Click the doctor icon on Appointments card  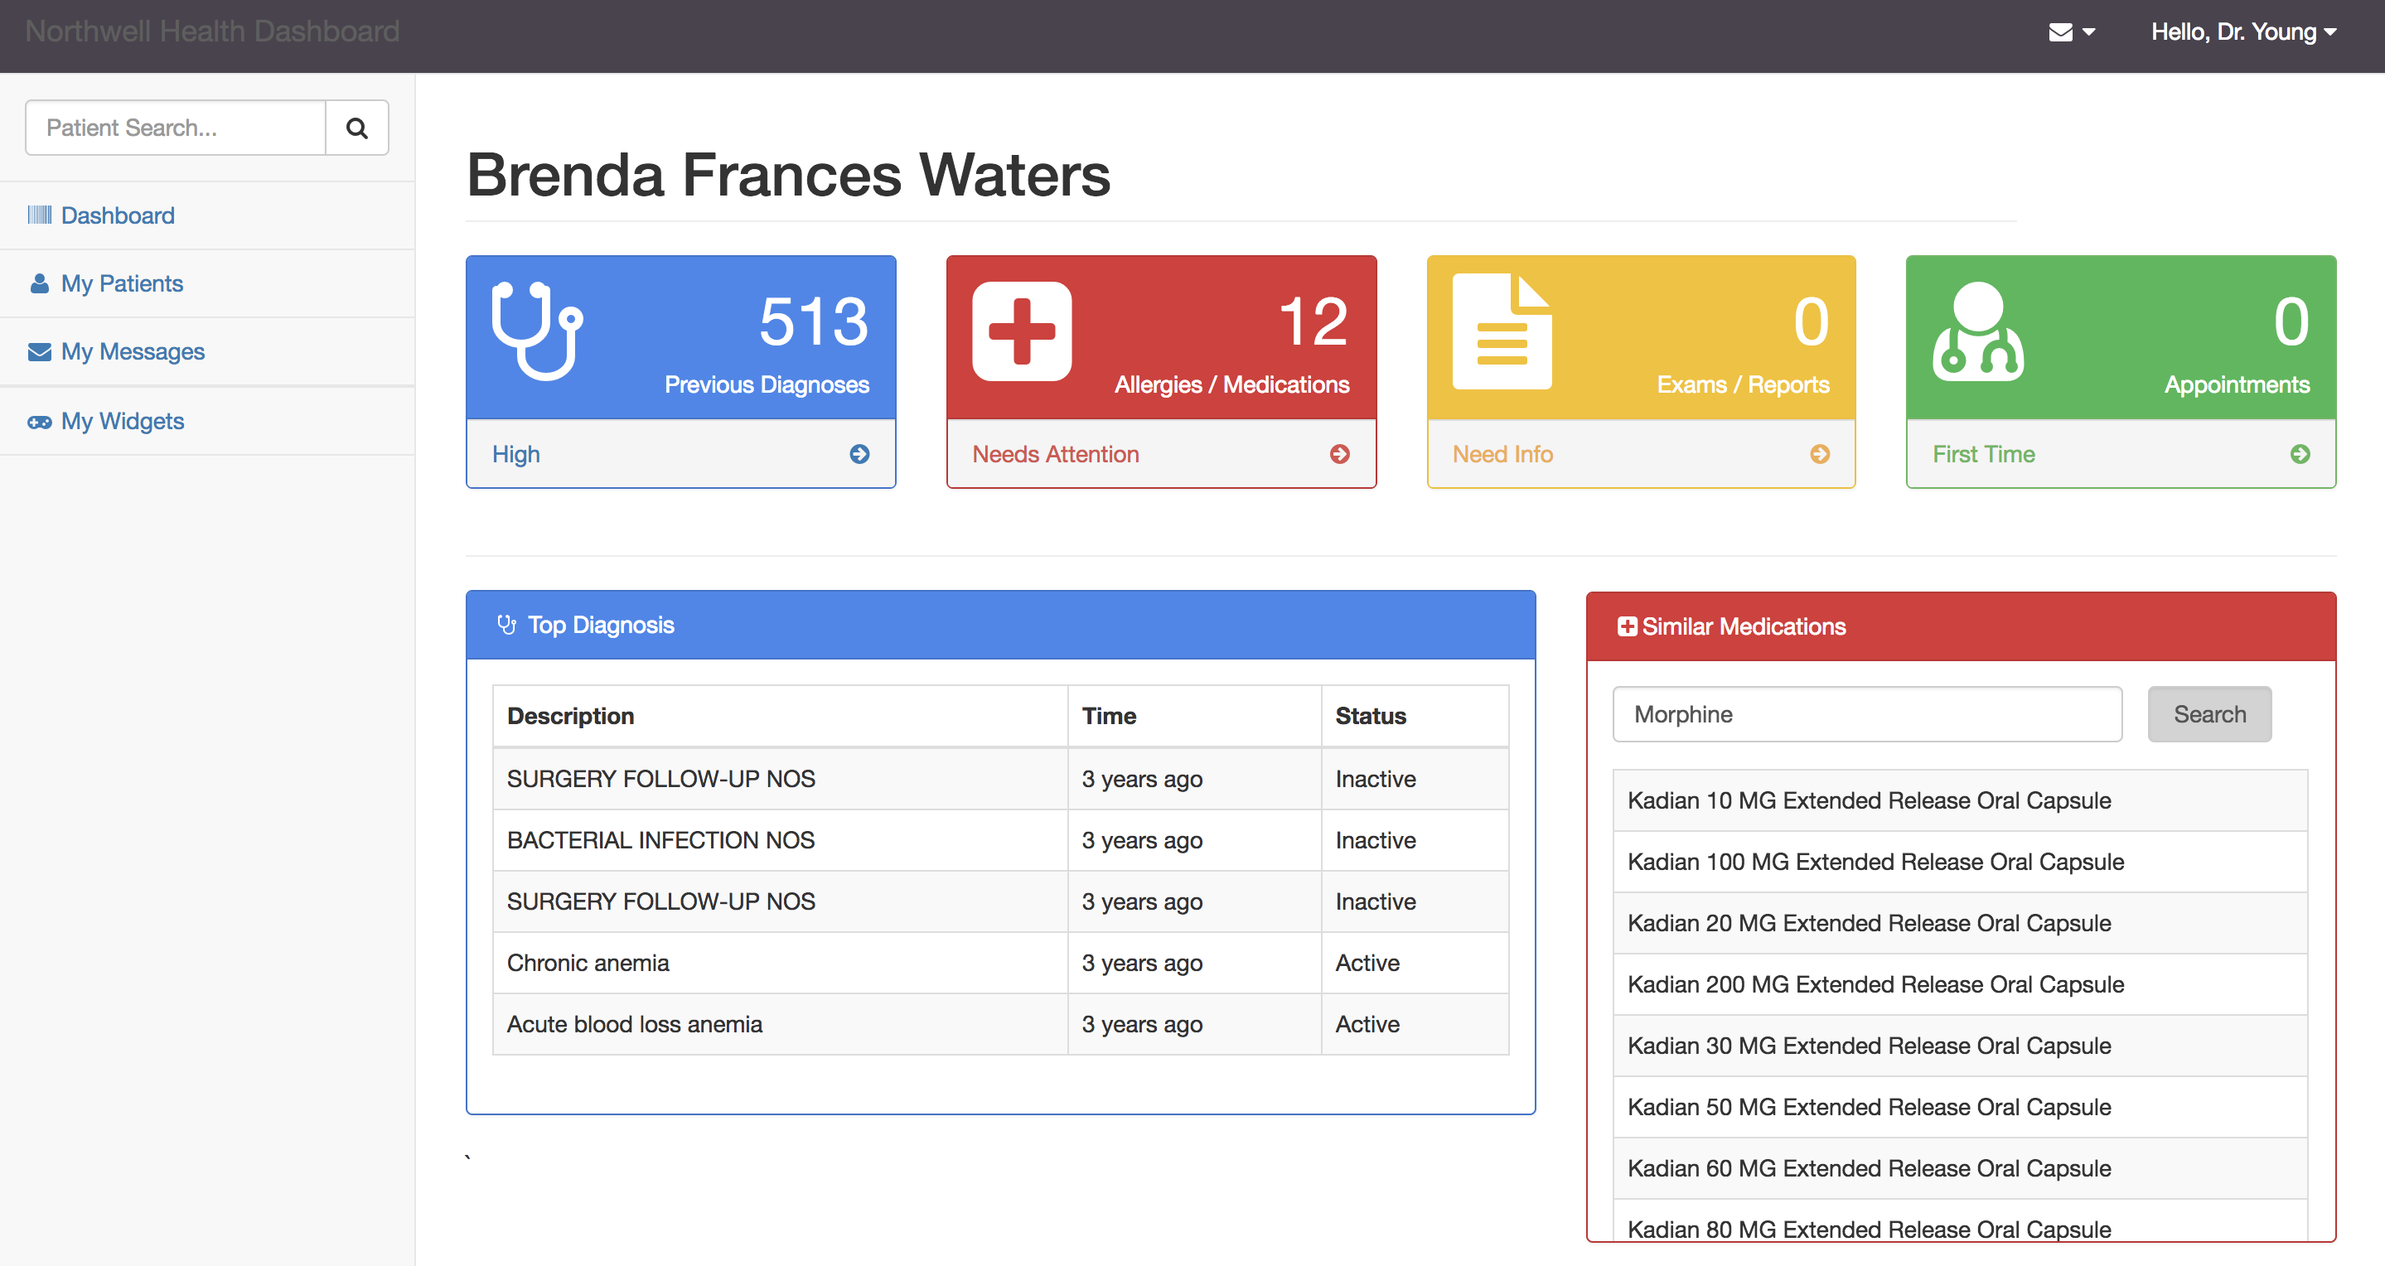pyautogui.click(x=1977, y=331)
